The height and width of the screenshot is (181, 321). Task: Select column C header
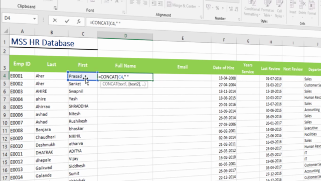tap(83, 34)
